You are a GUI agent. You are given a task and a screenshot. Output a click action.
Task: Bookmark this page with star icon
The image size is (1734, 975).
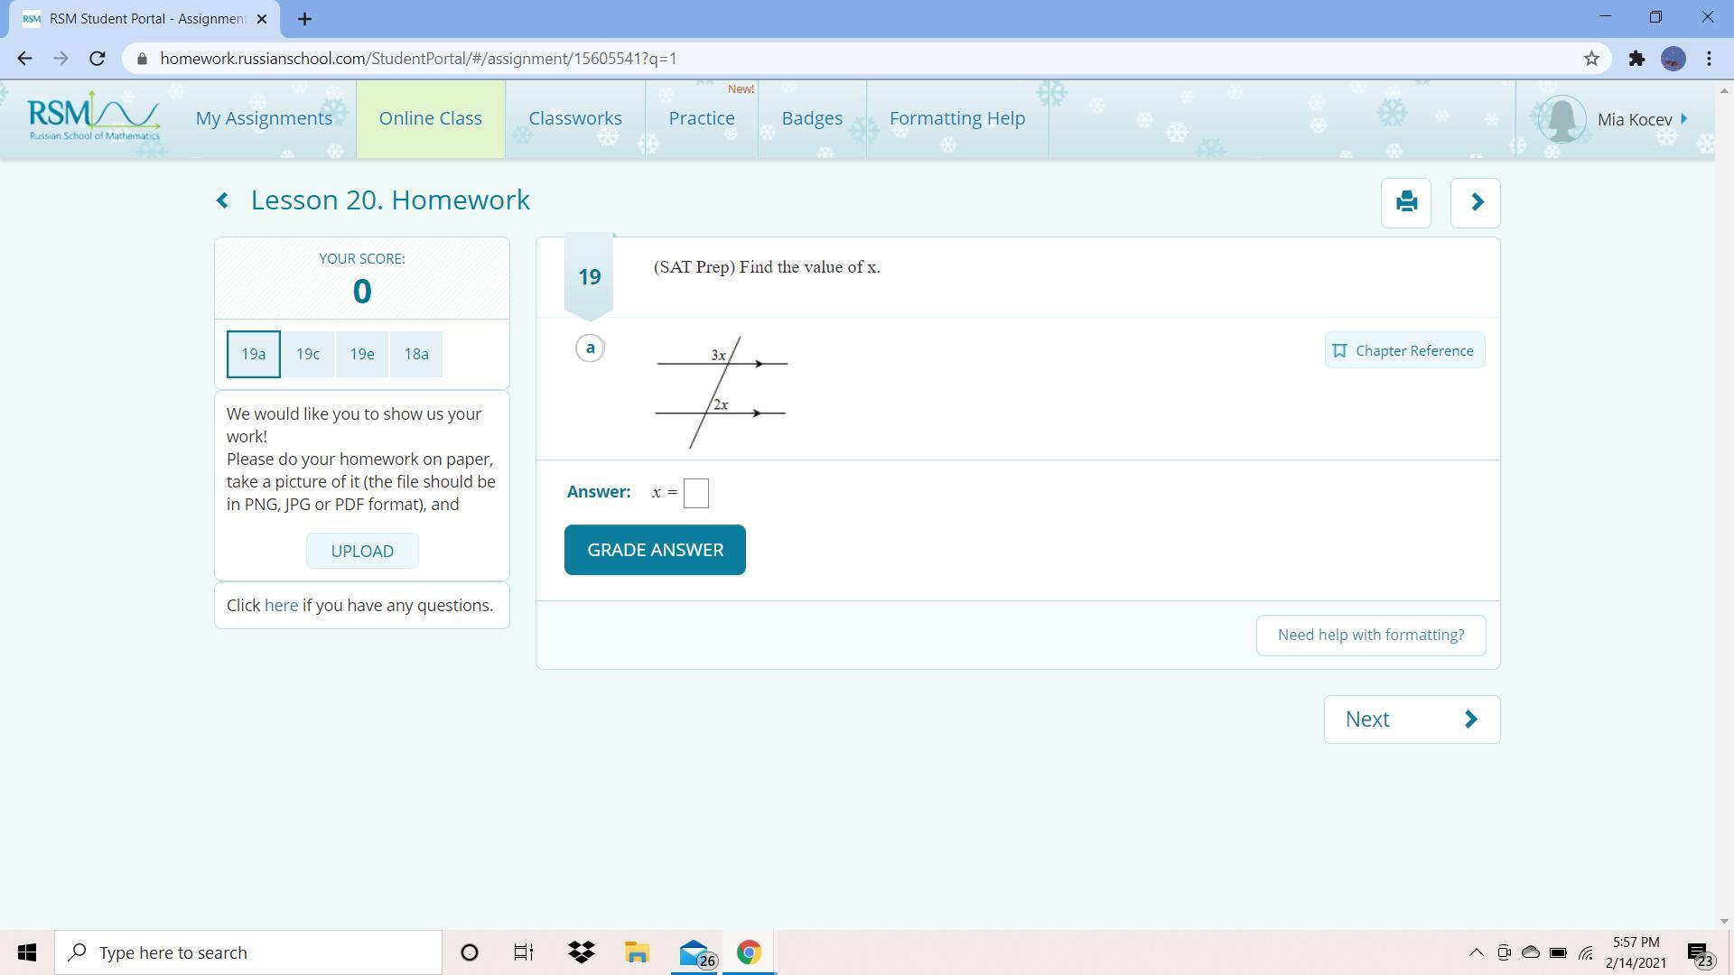click(1591, 59)
